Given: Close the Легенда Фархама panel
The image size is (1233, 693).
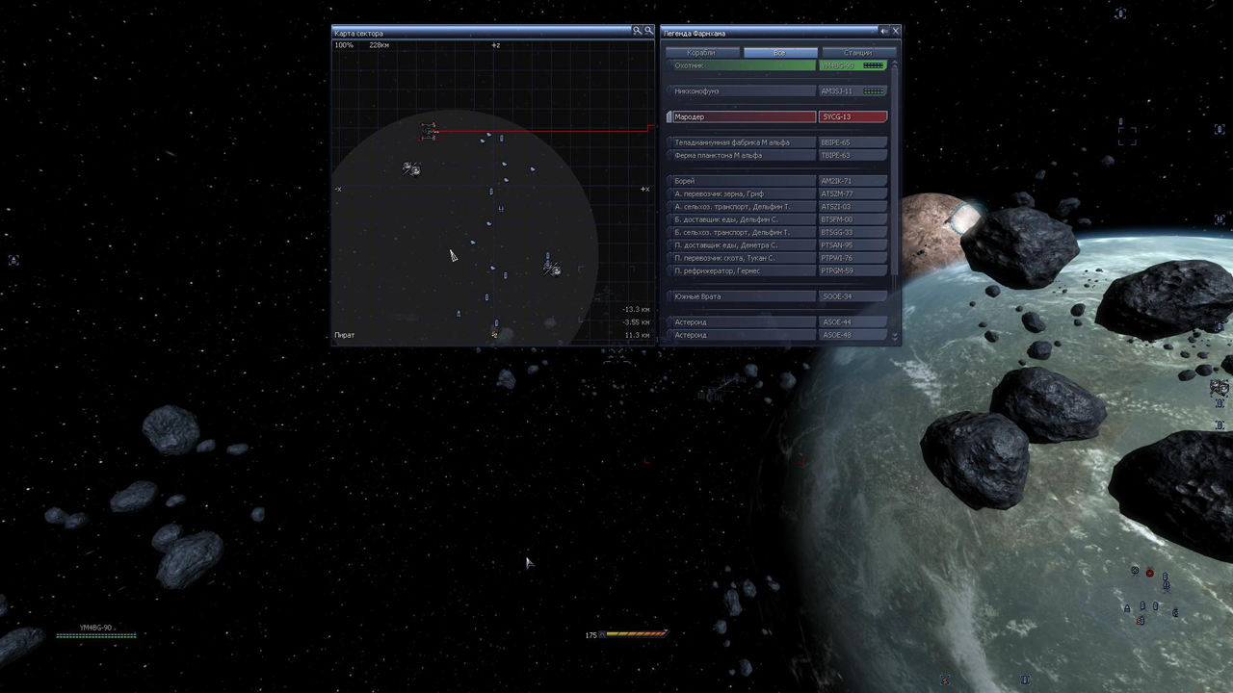Looking at the screenshot, I should coord(895,31).
